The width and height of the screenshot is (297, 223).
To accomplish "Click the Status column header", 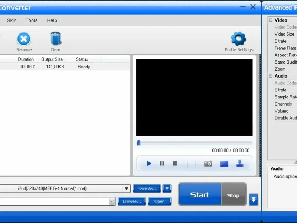I will coord(82,59).
